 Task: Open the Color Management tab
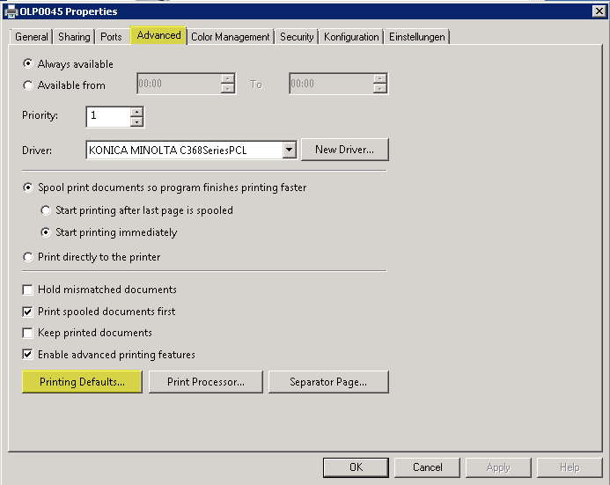point(231,37)
